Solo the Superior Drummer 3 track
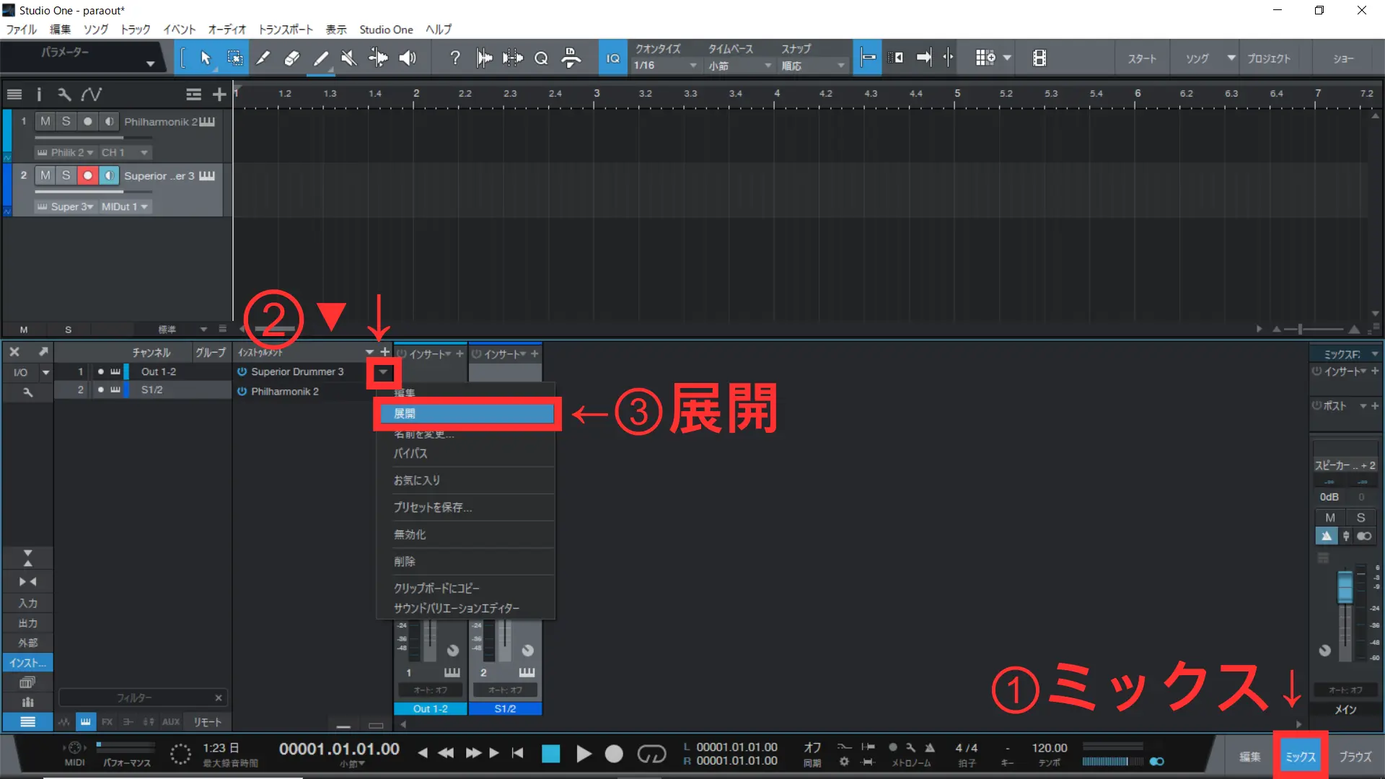Screen dimensions: 1385x779 pyautogui.click(x=66, y=175)
